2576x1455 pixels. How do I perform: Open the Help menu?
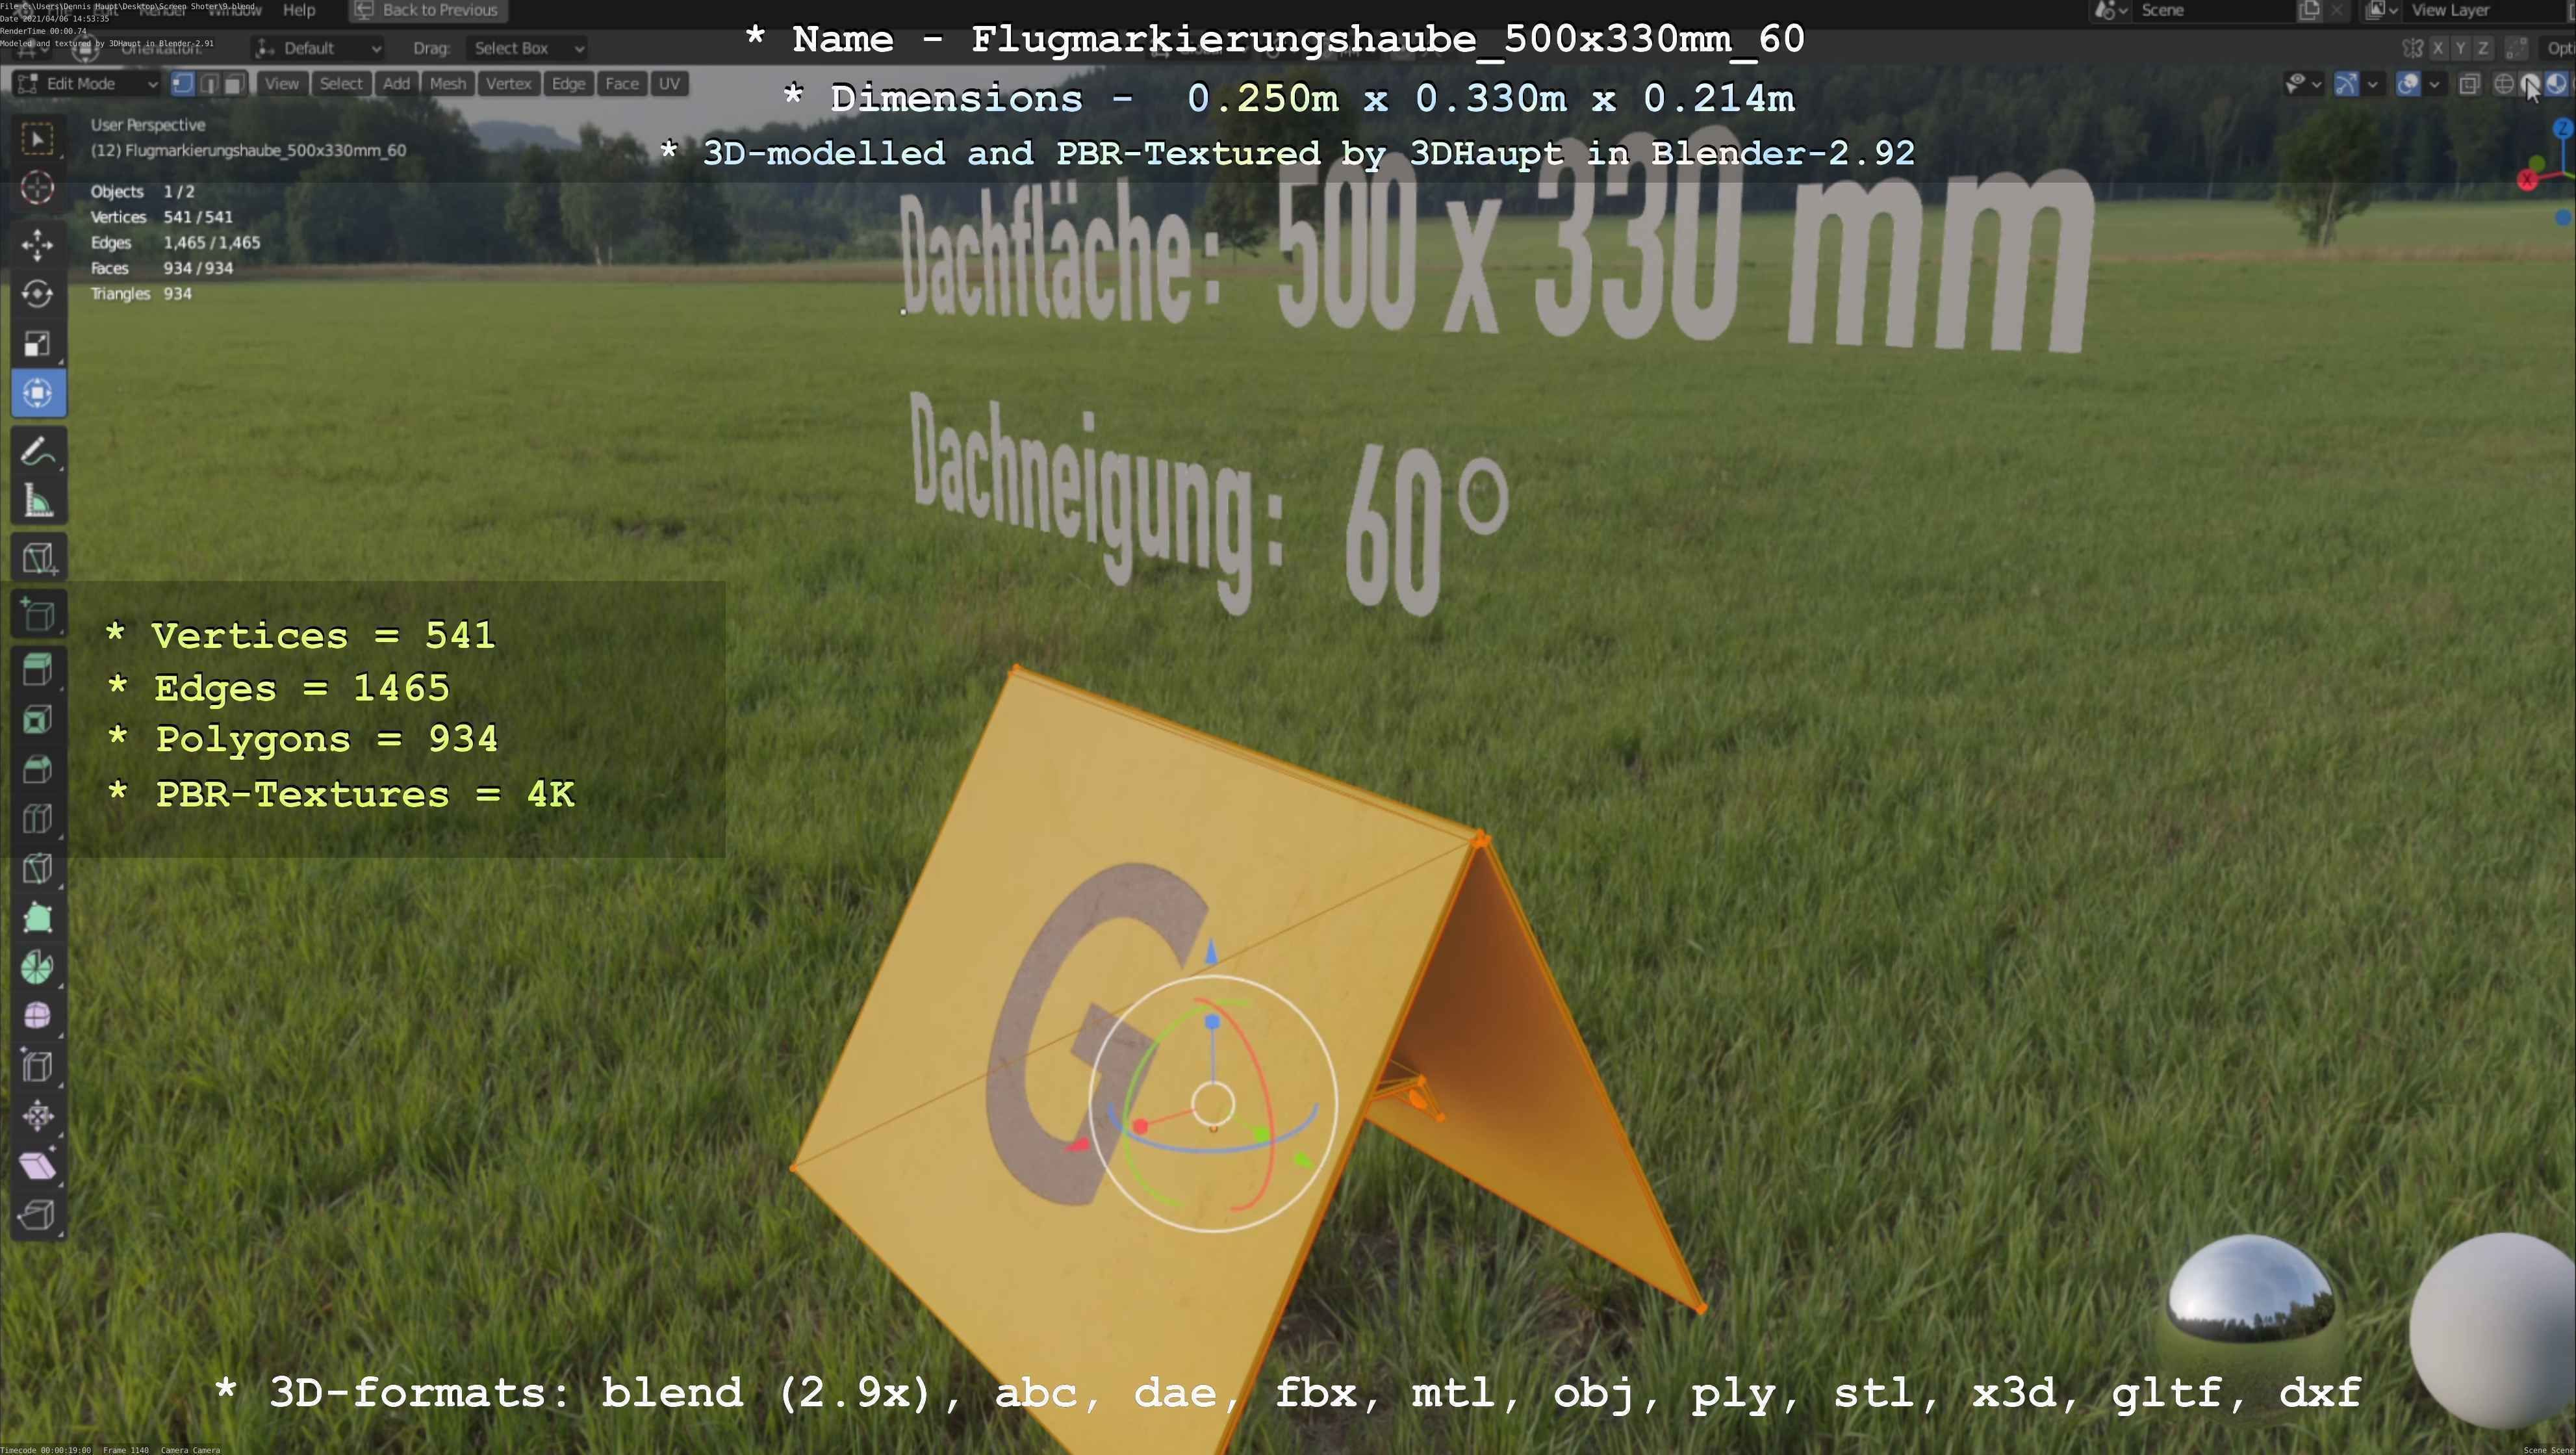(299, 10)
